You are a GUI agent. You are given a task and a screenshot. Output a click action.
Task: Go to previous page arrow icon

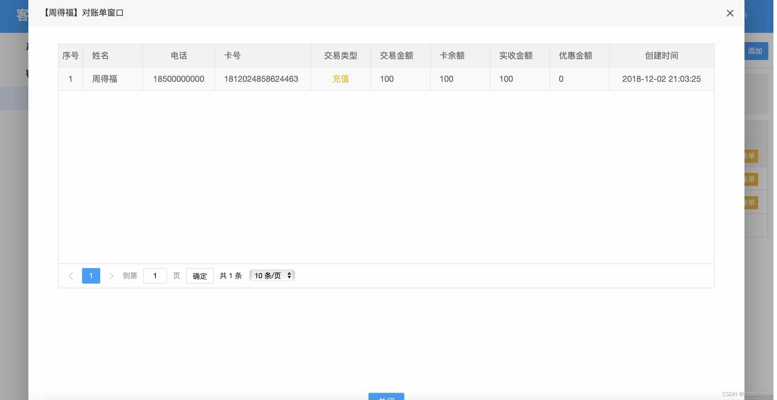tap(71, 276)
